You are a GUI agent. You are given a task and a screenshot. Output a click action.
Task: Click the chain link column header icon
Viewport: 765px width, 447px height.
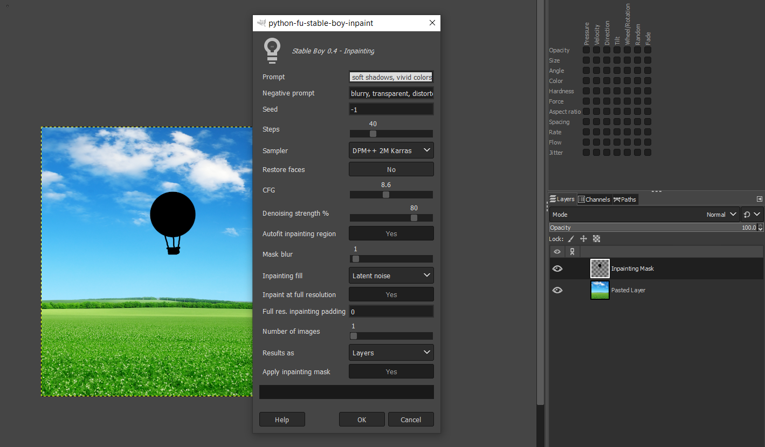pos(572,251)
